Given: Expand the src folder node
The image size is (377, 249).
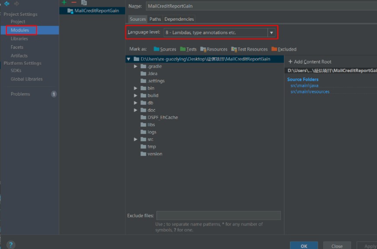Looking at the screenshot, I should click(136, 139).
